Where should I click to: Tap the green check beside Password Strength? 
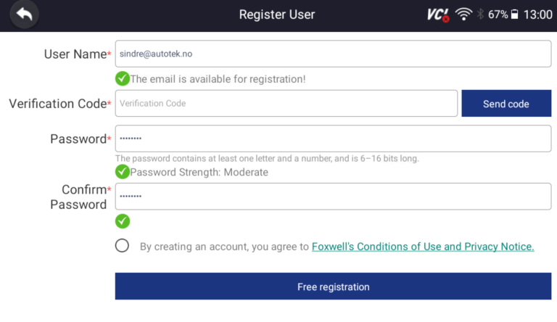click(123, 172)
